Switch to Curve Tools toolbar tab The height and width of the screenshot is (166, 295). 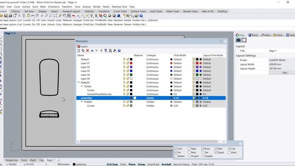(120, 12)
